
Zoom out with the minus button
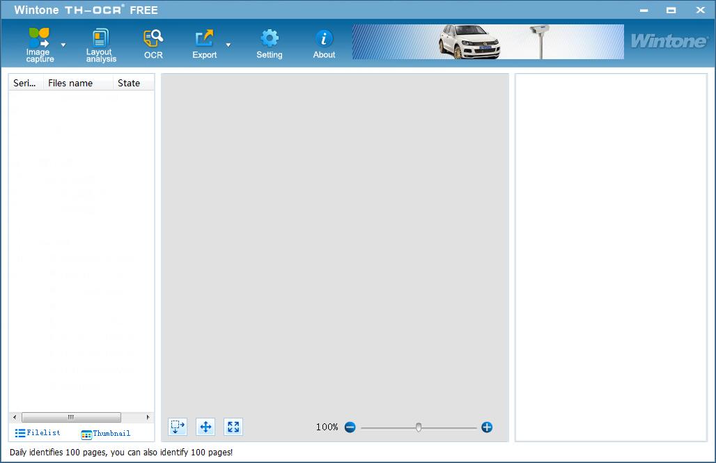click(350, 427)
